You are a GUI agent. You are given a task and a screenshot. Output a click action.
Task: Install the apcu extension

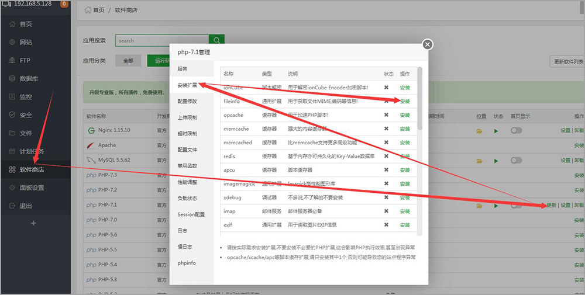[x=405, y=170]
